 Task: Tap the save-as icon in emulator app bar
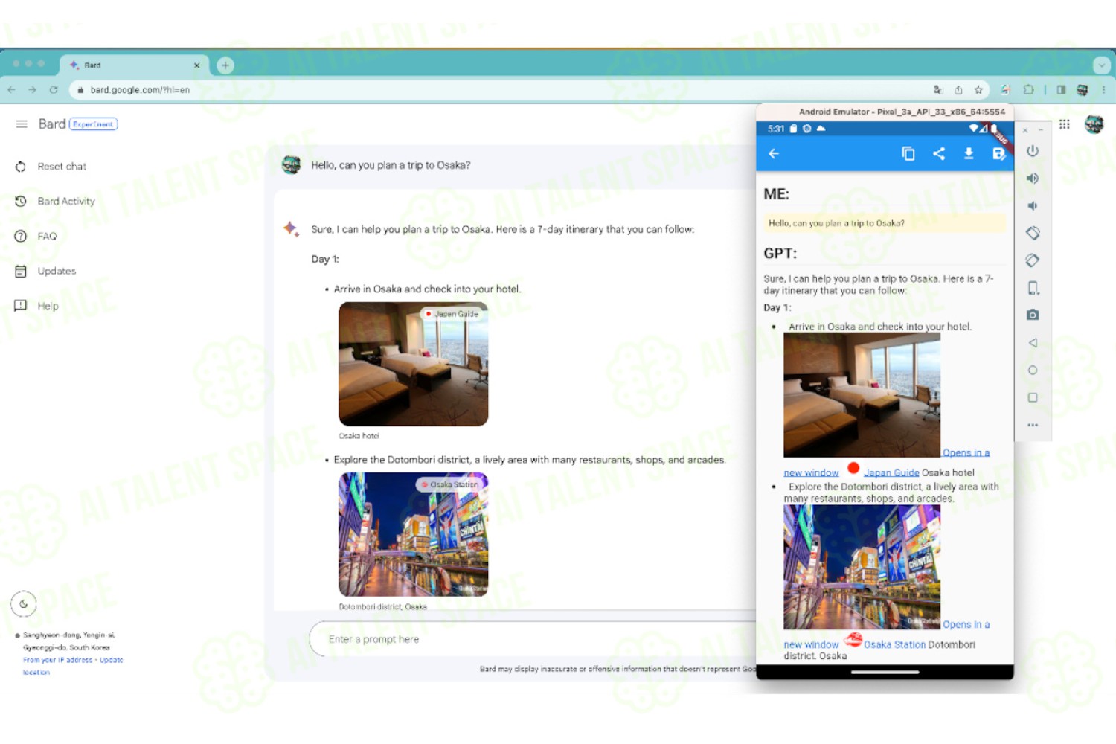[x=998, y=153]
